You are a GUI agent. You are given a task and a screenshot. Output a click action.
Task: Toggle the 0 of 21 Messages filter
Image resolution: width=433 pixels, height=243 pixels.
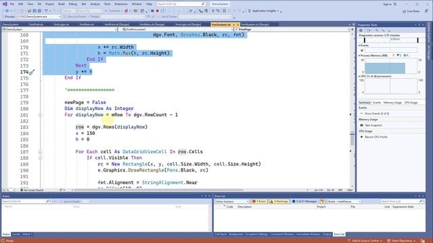304,201
